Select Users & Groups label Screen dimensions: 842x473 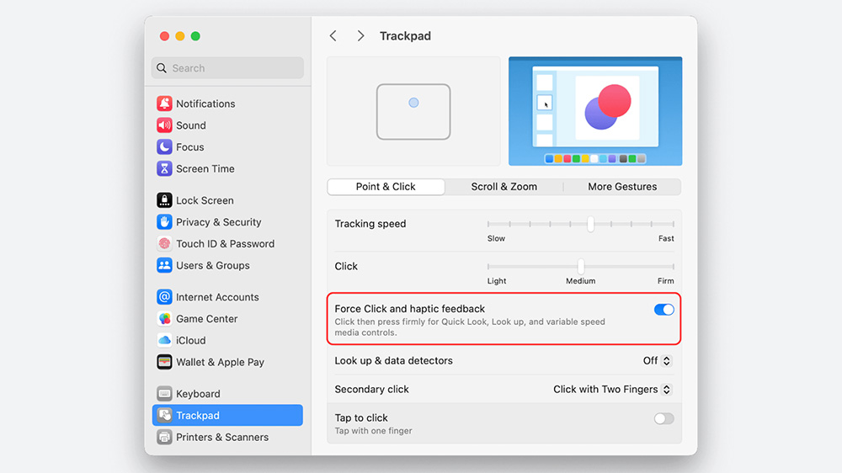[x=213, y=265]
